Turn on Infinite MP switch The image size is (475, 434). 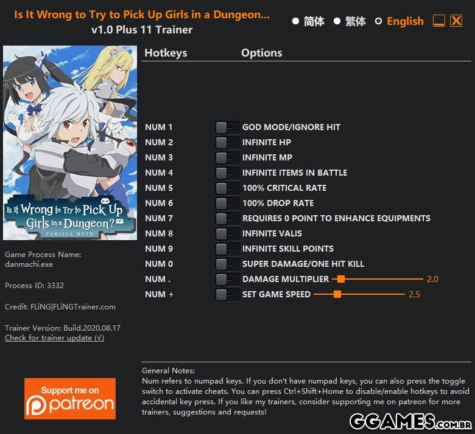pos(227,158)
